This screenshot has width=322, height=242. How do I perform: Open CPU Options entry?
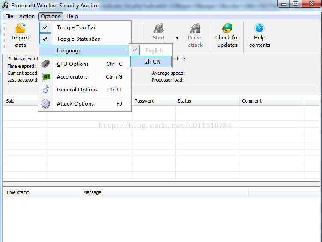[x=84, y=64]
